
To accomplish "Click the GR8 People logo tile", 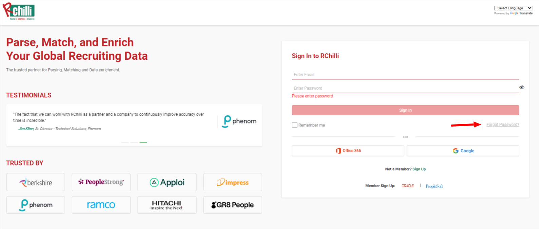I will (233, 205).
